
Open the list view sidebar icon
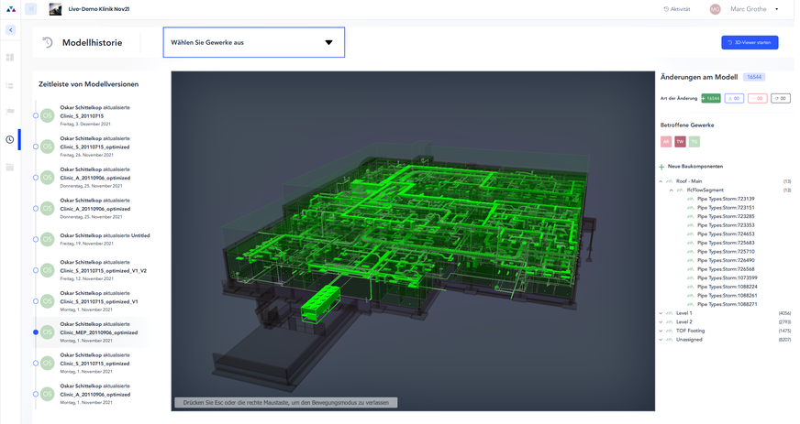point(10,85)
